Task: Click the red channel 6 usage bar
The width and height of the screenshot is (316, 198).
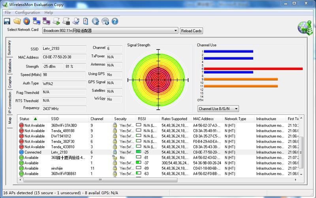Action: pos(253,69)
